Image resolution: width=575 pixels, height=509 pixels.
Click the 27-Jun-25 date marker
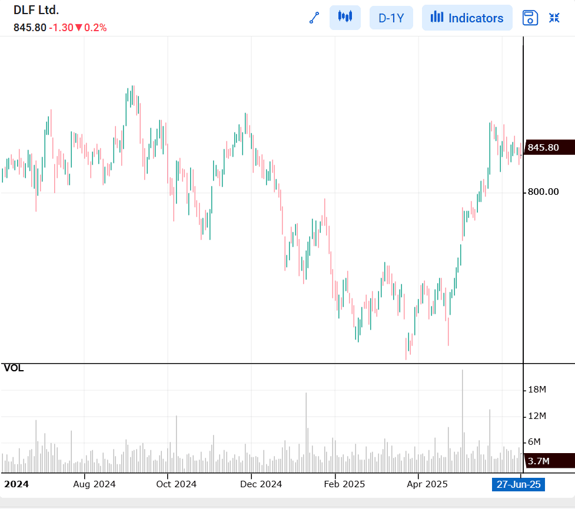tap(518, 484)
